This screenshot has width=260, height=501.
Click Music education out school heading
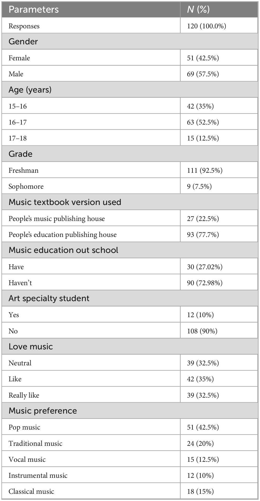pyautogui.click(x=63, y=250)
